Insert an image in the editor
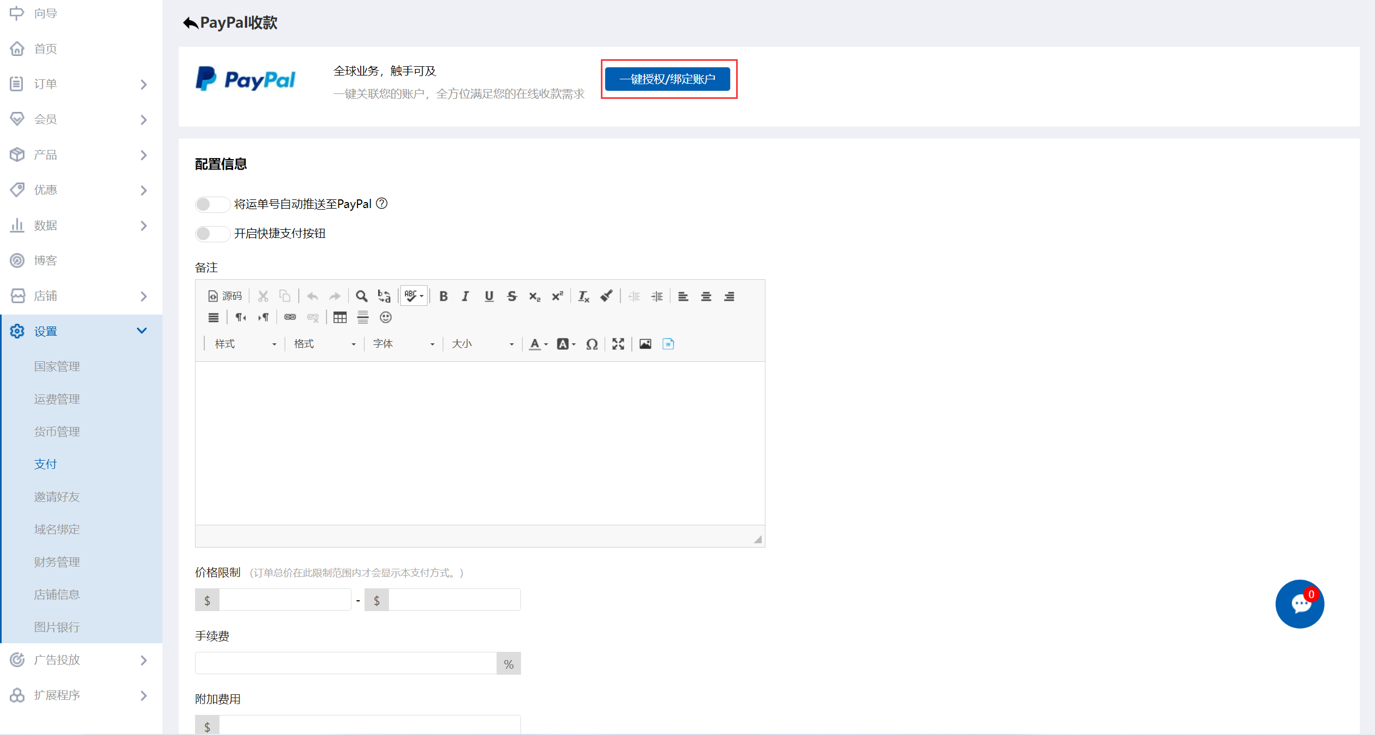The width and height of the screenshot is (1375, 735). 645,344
